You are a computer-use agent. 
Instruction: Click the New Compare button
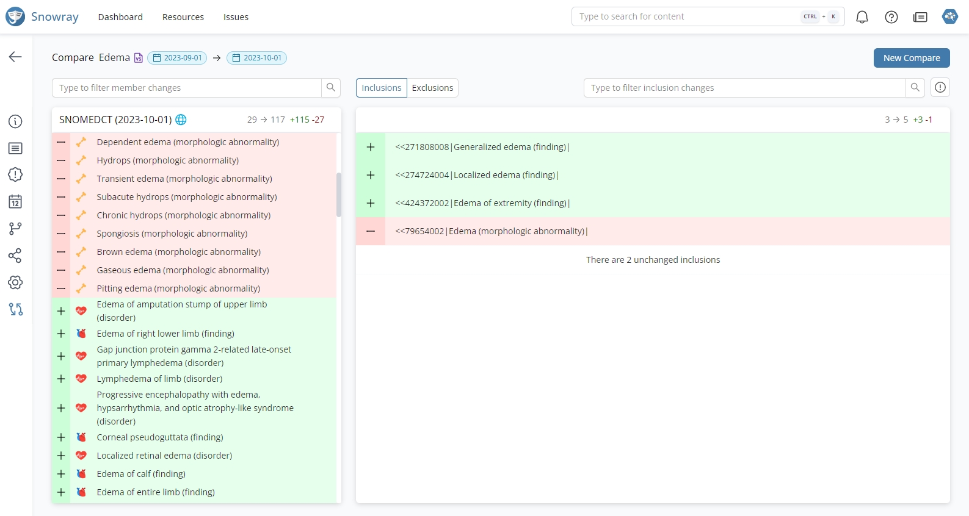click(x=911, y=58)
